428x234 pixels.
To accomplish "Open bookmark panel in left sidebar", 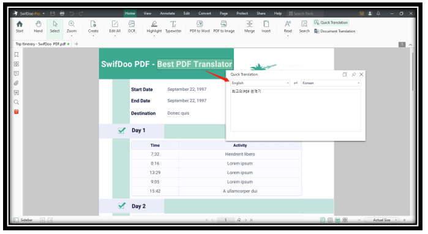I will coord(17,55).
